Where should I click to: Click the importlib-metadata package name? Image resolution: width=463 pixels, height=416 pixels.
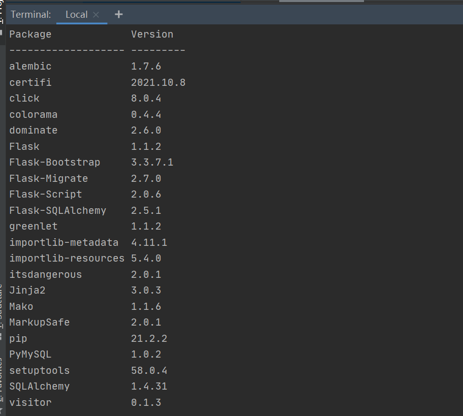[x=64, y=242]
